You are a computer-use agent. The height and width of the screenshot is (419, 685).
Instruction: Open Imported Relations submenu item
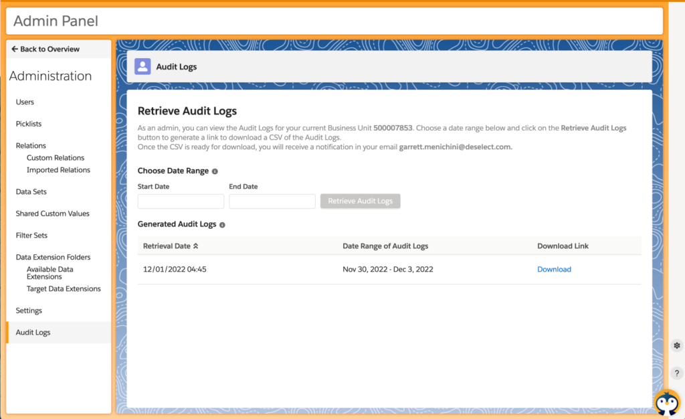[58, 170]
